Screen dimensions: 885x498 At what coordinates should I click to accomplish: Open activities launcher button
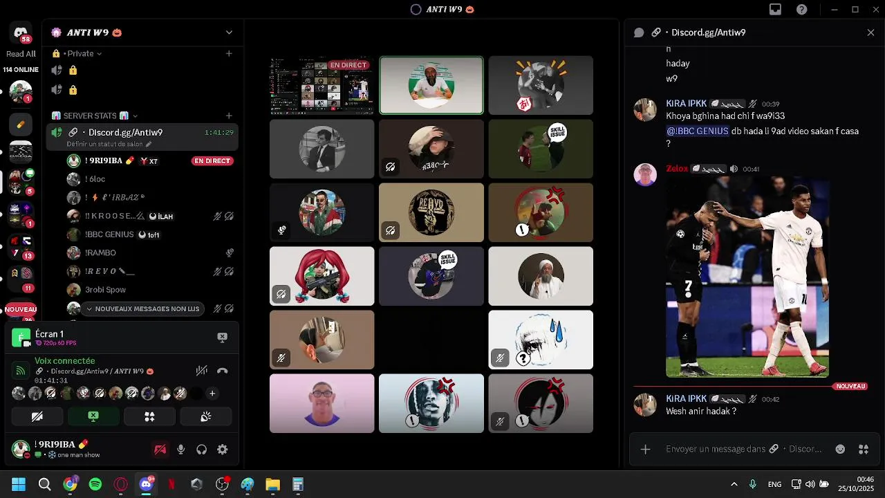149,416
